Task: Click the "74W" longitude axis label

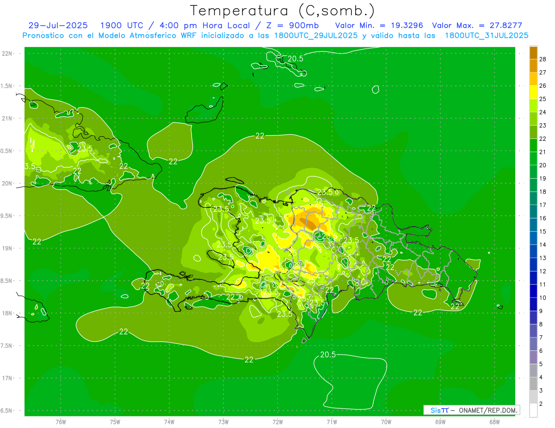Action: point(169,422)
